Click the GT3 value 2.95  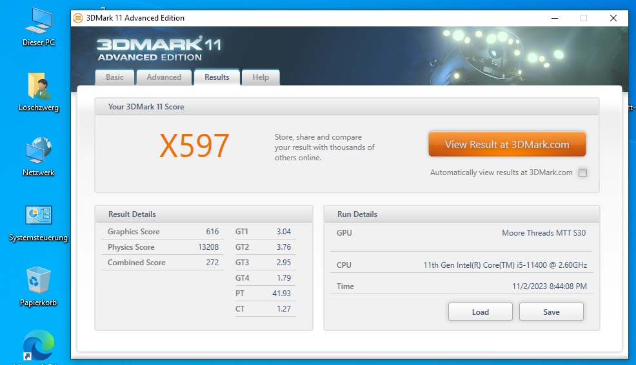(x=284, y=262)
